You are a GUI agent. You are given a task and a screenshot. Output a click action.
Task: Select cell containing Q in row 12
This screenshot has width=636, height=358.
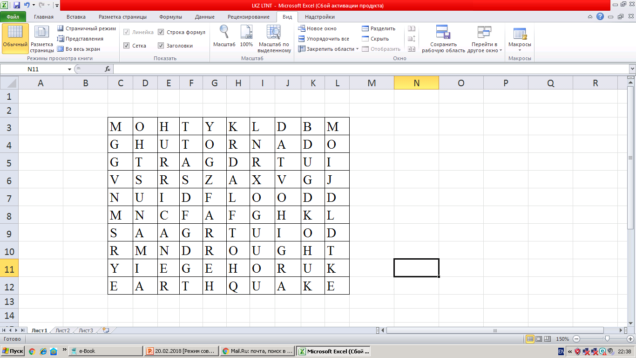point(238,286)
